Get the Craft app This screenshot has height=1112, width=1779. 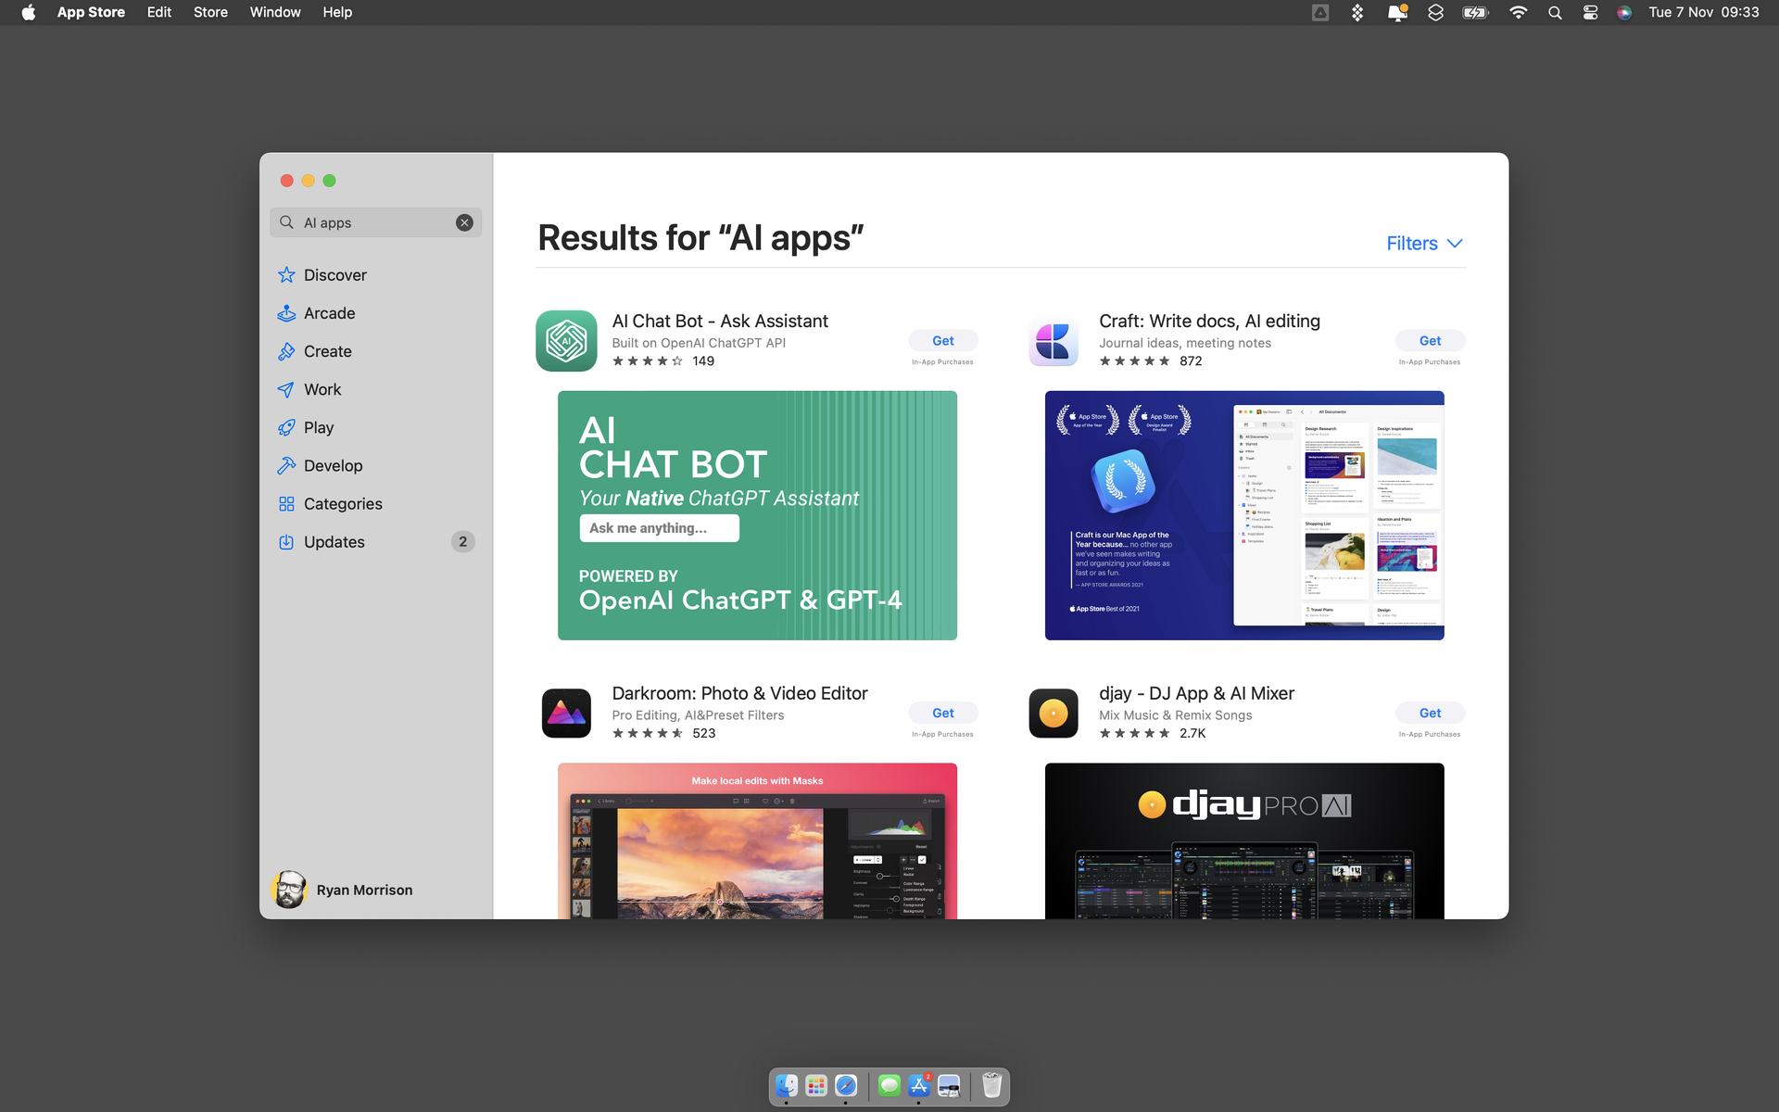tap(1430, 340)
